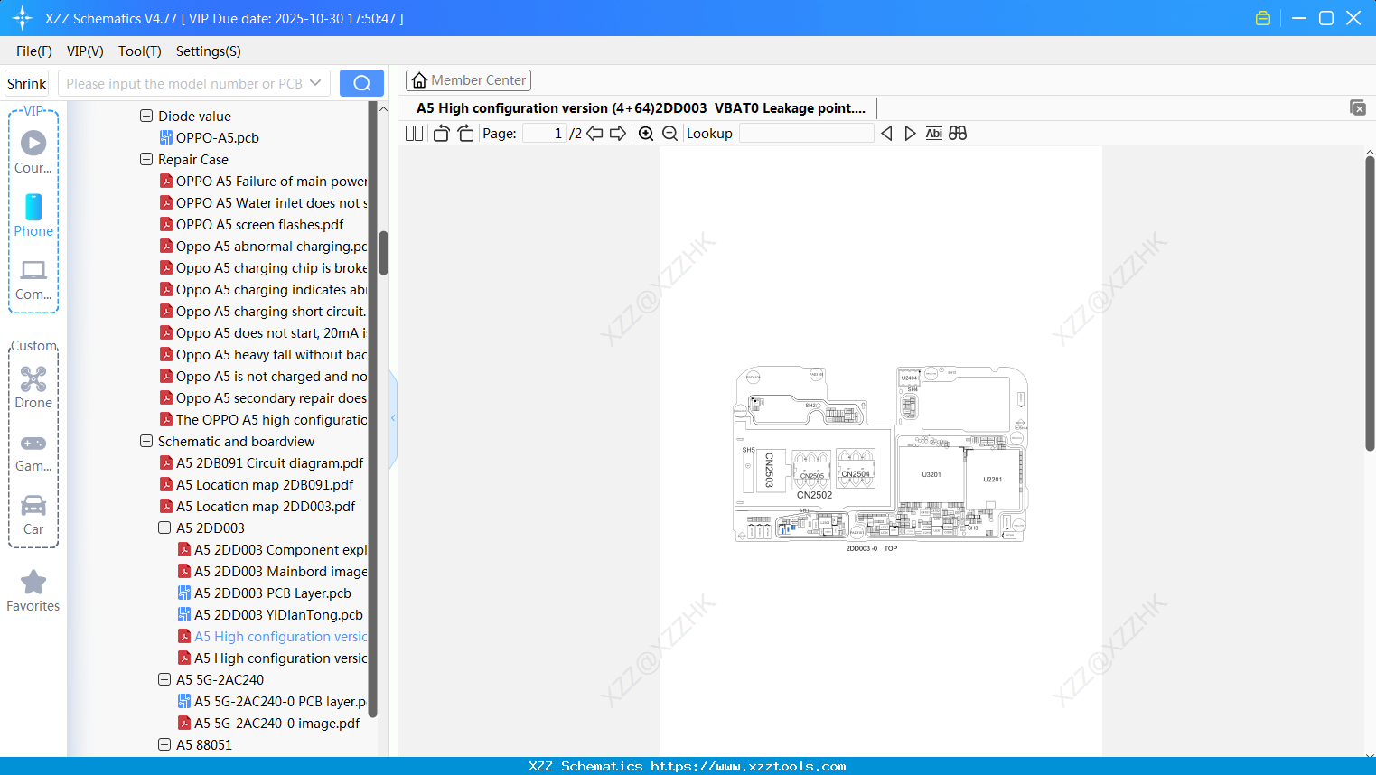Toggle the two-page view icon
This screenshot has height=775, width=1376.
click(415, 134)
